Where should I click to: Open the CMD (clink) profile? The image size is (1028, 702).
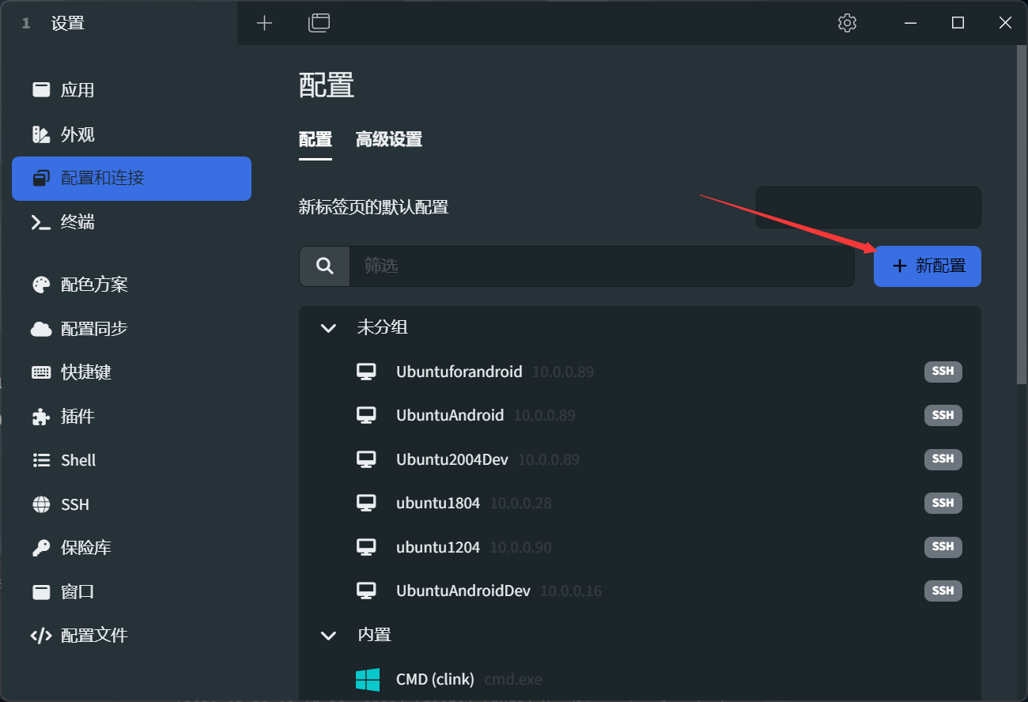coord(640,679)
